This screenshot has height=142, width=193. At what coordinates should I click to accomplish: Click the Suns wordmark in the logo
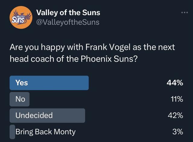tap(18, 20)
